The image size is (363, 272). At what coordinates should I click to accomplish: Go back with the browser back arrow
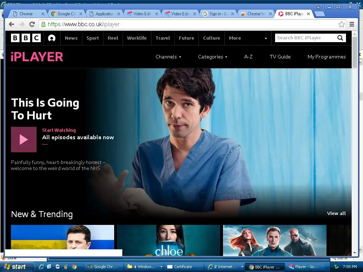tap(11, 24)
